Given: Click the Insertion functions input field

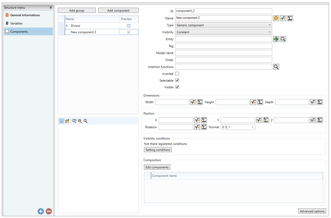Looking at the screenshot, I should point(224,67).
